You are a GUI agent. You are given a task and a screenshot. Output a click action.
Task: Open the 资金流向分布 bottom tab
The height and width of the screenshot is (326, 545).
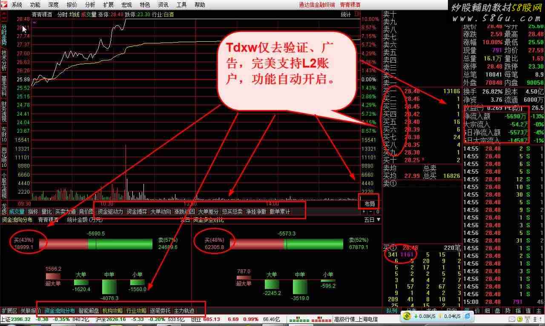pos(60,311)
